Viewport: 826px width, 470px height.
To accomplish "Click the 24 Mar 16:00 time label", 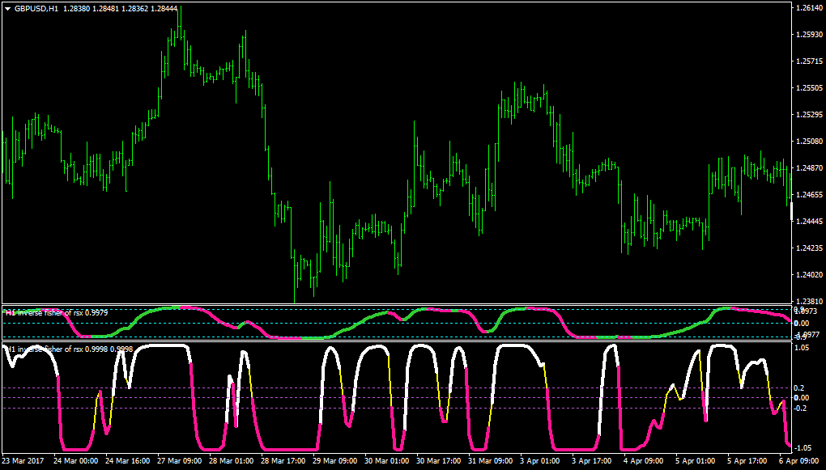I will pyautogui.click(x=127, y=460).
